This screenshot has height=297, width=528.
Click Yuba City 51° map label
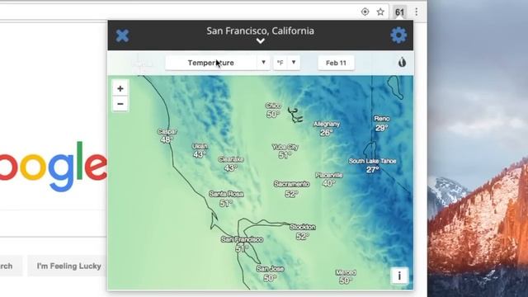click(x=285, y=151)
